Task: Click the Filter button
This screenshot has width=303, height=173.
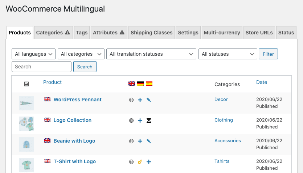Action: click(268, 54)
